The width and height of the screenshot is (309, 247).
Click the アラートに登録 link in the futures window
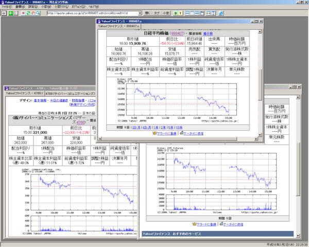tap(207, 224)
